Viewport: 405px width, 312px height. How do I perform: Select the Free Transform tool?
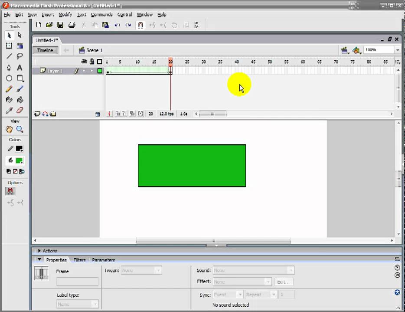[9, 46]
